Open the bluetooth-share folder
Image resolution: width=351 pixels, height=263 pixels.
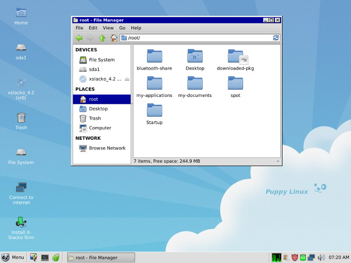(154, 60)
